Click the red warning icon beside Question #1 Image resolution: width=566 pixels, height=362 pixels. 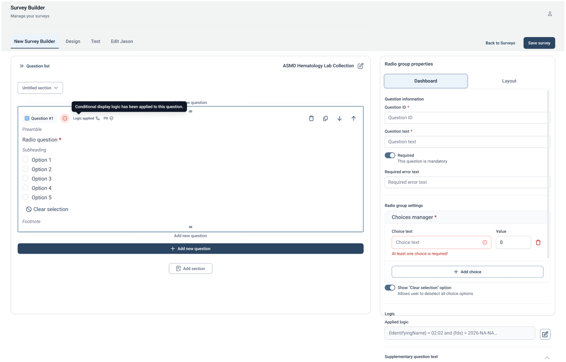point(65,118)
